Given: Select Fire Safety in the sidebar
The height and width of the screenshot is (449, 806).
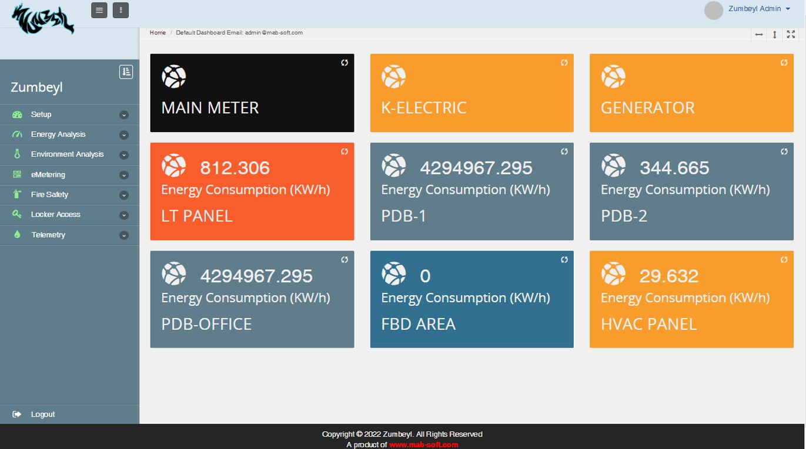Looking at the screenshot, I should click(x=49, y=195).
